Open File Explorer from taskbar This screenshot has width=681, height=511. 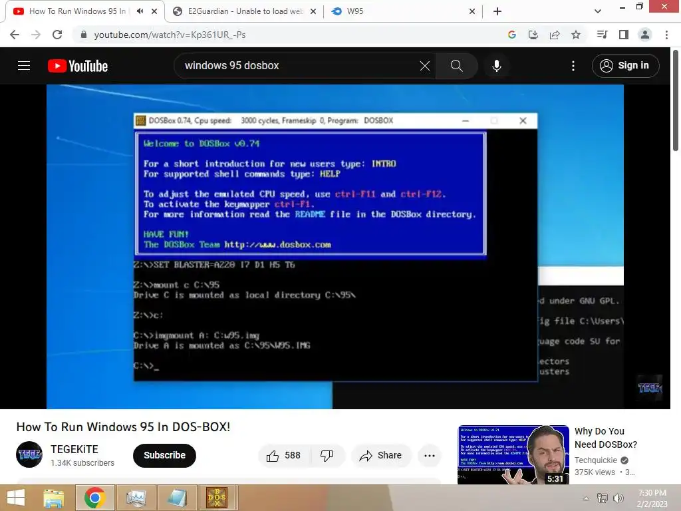[x=54, y=498]
